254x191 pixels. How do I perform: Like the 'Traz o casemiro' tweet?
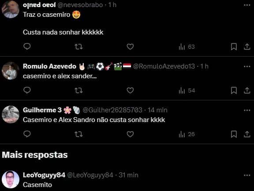pyautogui.click(x=130, y=46)
